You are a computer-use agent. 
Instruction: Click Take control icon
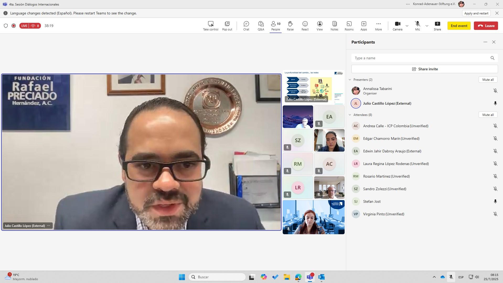click(211, 26)
